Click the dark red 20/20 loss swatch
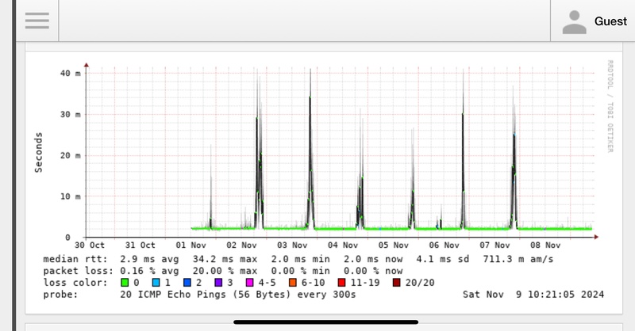The height and width of the screenshot is (331, 635). coord(396,283)
